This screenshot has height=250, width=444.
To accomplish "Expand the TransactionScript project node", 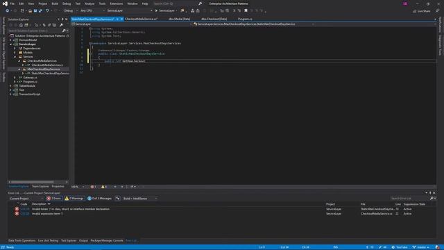I will pyautogui.click(x=11, y=94).
